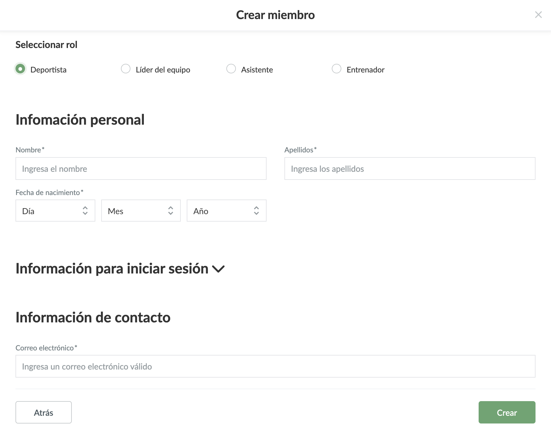The image size is (551, 439).
Task: Select the Deportista role radio button
Action: [20, 69]
